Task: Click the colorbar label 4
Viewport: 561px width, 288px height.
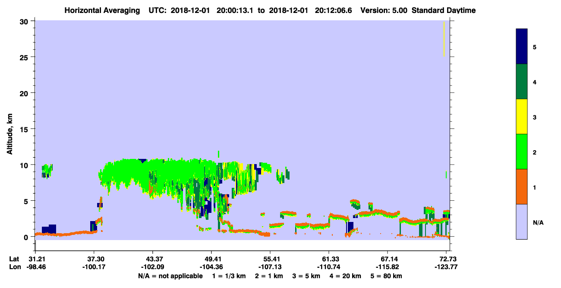Action: pos(535,82)
